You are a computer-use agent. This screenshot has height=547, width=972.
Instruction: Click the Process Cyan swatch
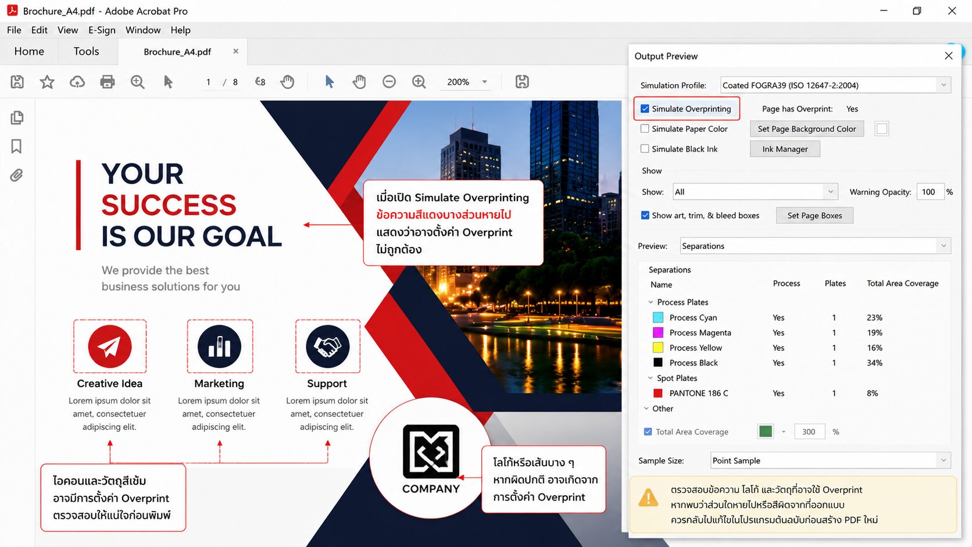(x=658, y=317)
